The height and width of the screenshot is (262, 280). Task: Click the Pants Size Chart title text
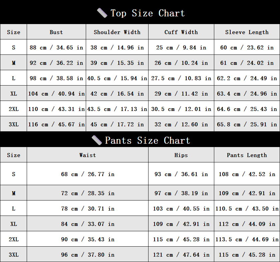point(148,140)
